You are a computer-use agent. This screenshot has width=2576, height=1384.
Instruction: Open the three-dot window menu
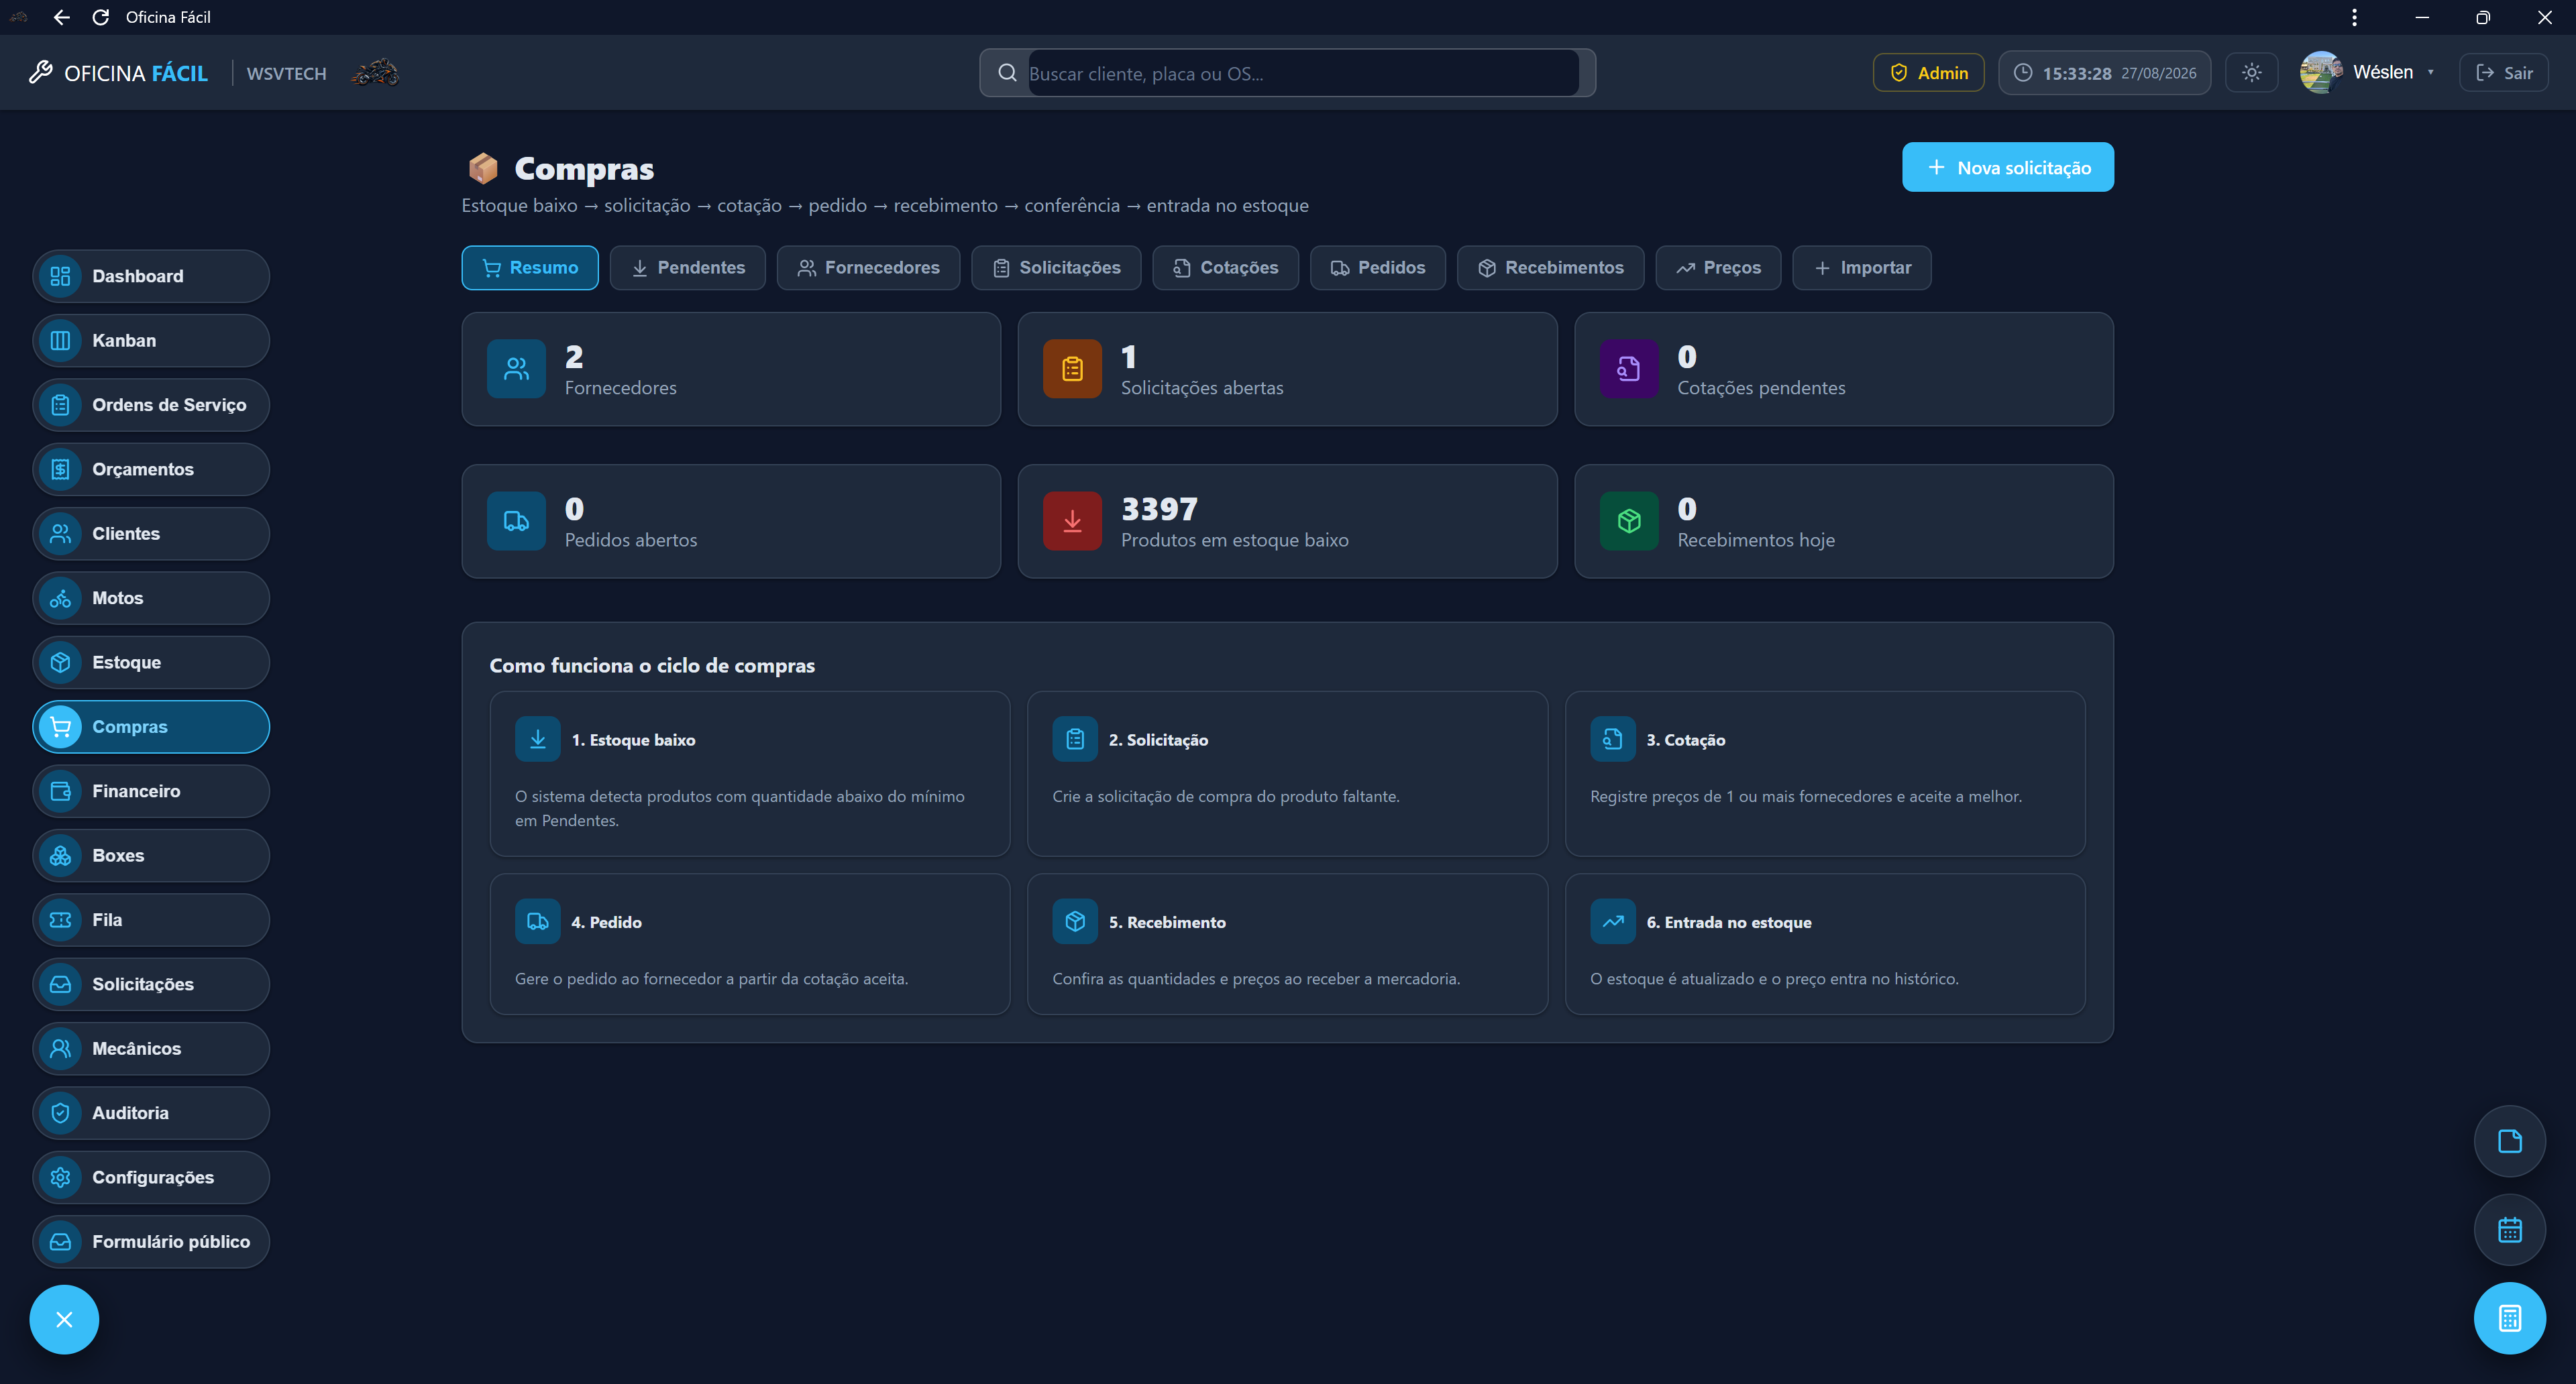2354,17
